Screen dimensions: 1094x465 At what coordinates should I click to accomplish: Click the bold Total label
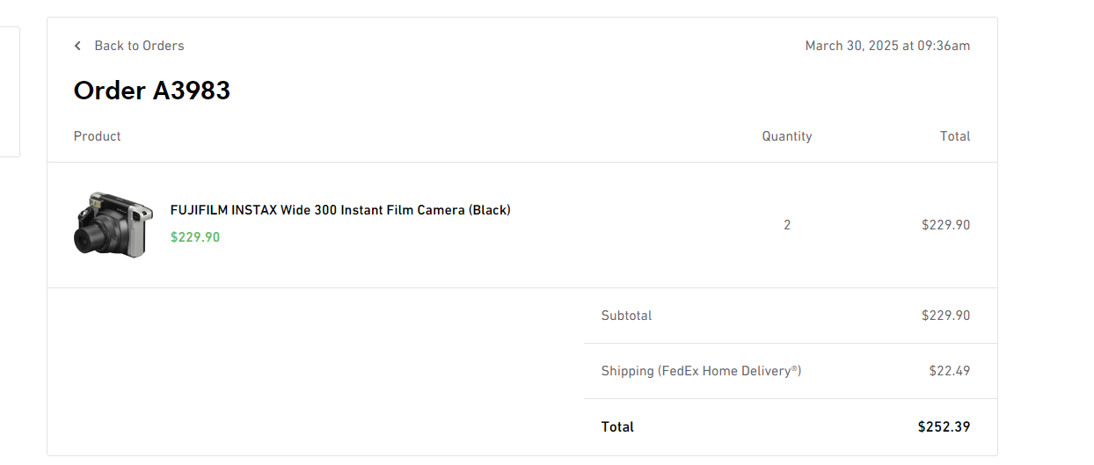[617, 426]
